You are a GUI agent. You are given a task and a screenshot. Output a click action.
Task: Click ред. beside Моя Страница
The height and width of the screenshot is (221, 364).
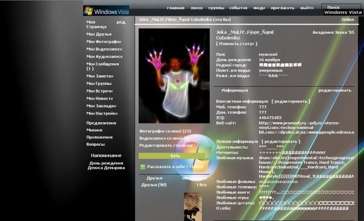pyautogui.click(x=121, y=22)
